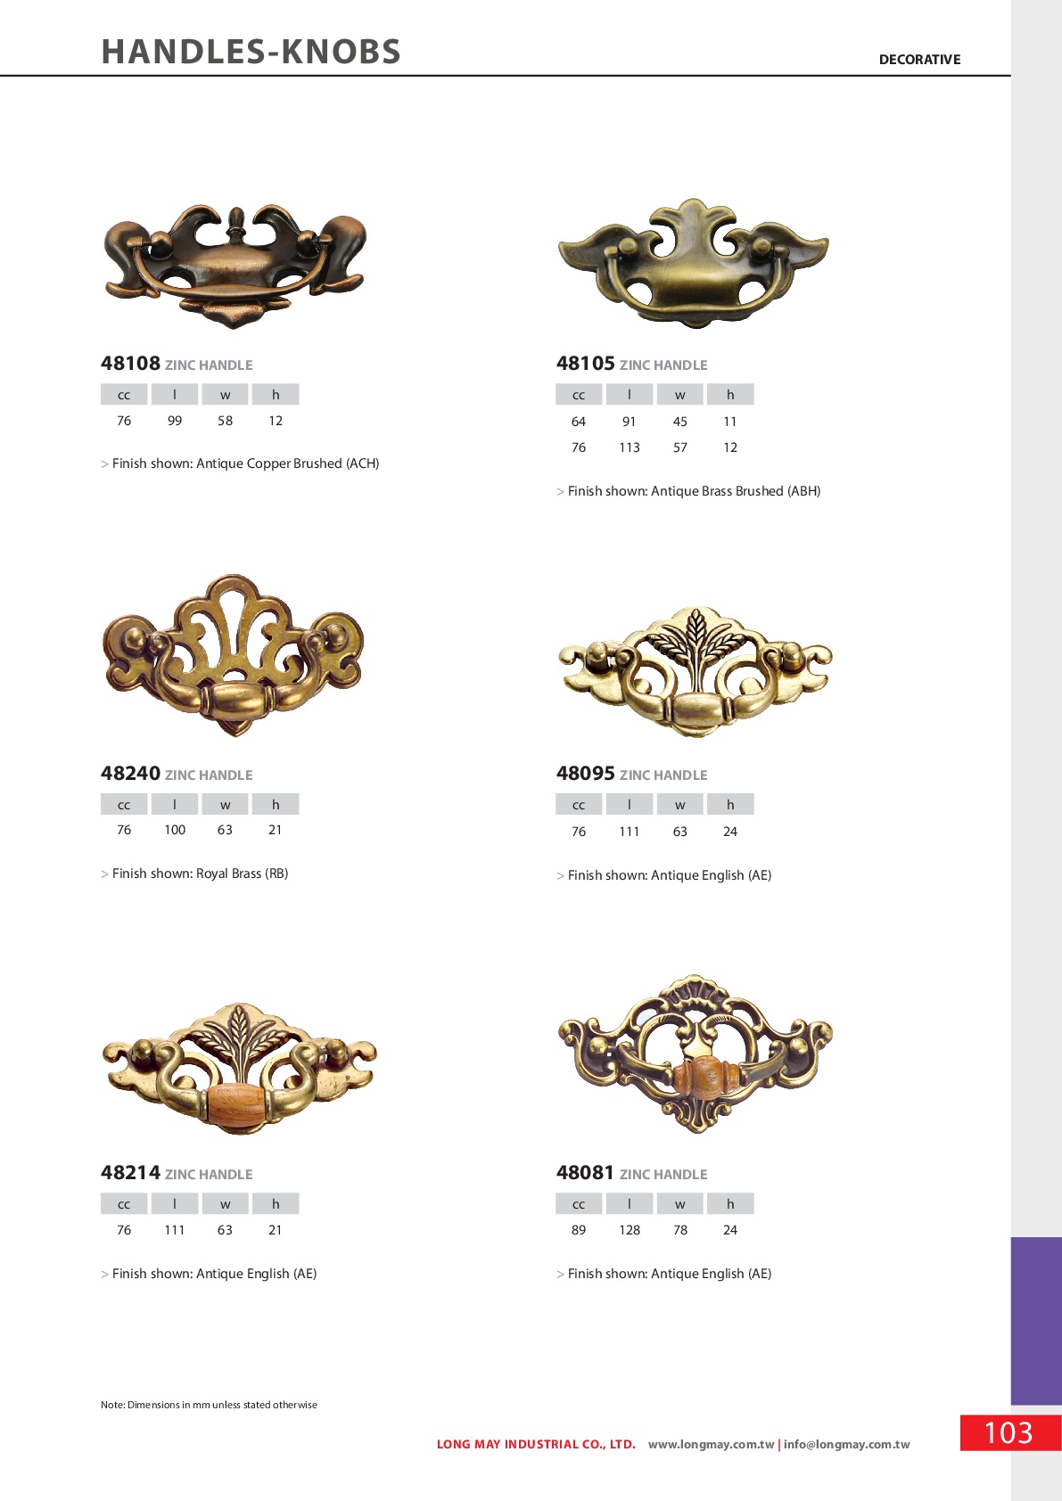Click the w column header under 48081
Image resolution: width=1062 pixels, height=1501 pixels.
coord(680,1203)
